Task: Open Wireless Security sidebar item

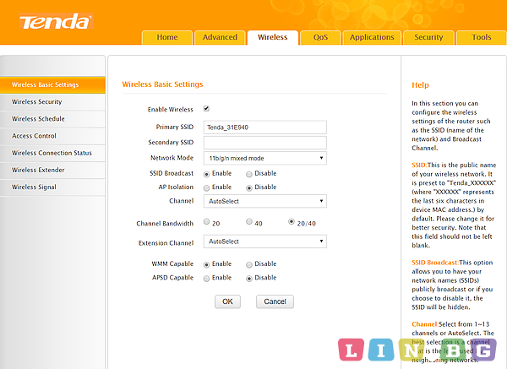Action: tap(52, 102)
